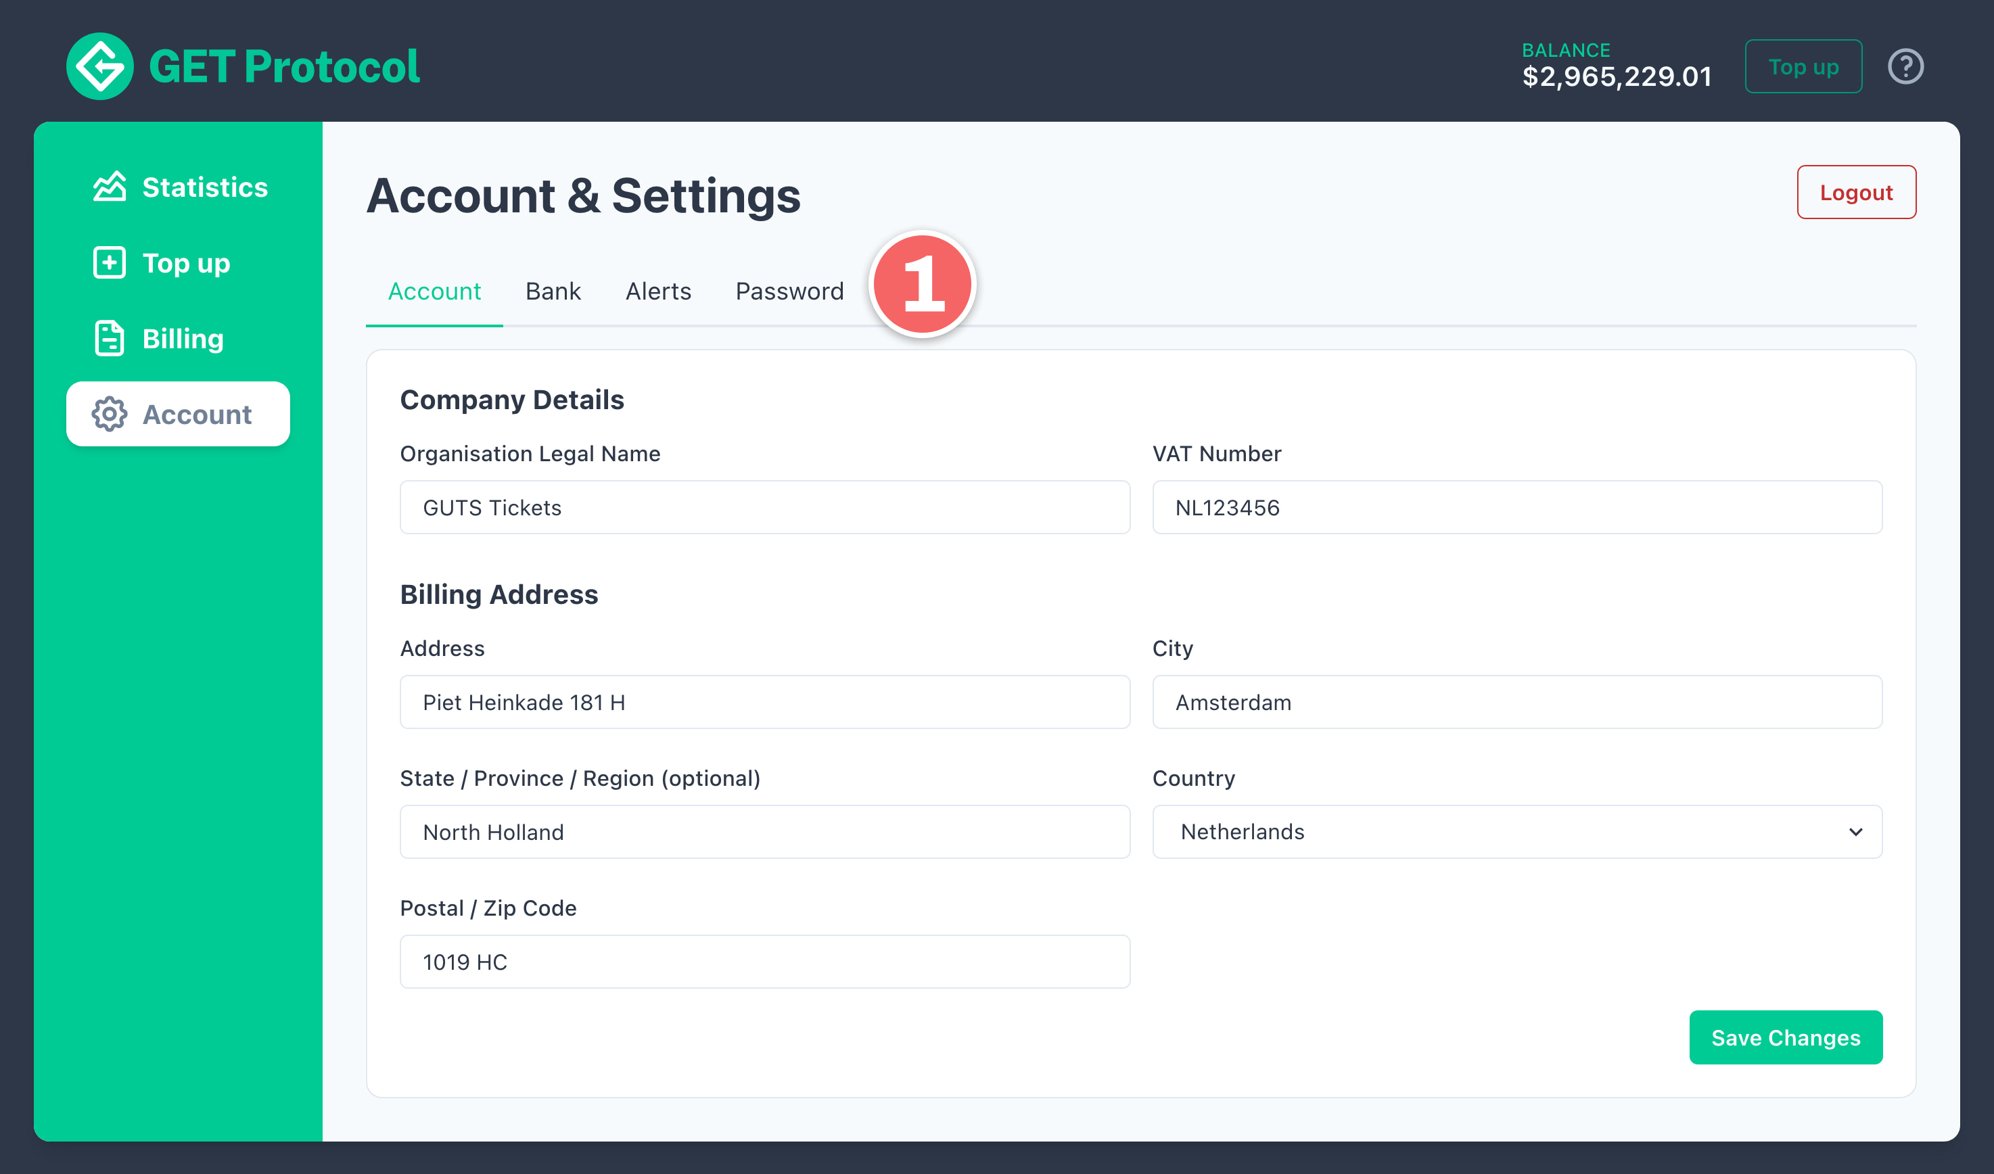This screenshot has width=1994, height=1174.
Task: Switch to the Alerts tab
Action: (x=657, y=291)
